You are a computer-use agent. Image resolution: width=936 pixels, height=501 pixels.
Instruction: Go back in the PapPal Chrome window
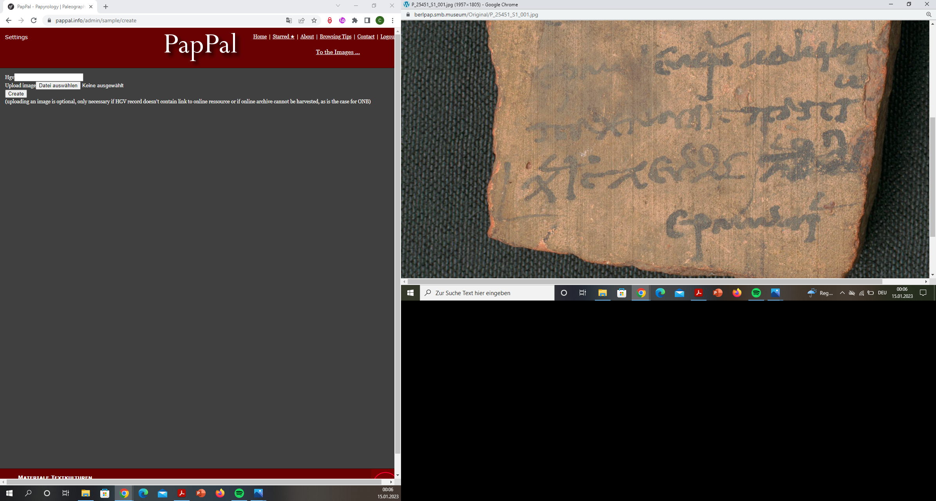tap(9, 20)
